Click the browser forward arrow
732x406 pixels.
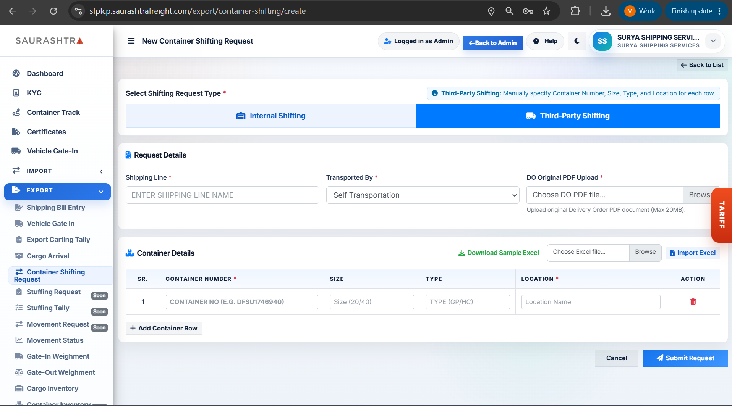(x=33, y=11)
